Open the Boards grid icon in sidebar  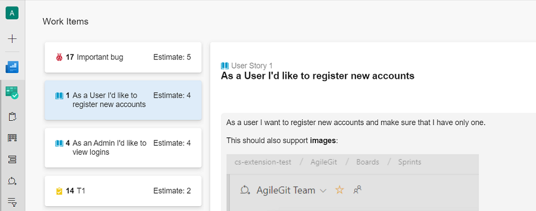[12, 138]
